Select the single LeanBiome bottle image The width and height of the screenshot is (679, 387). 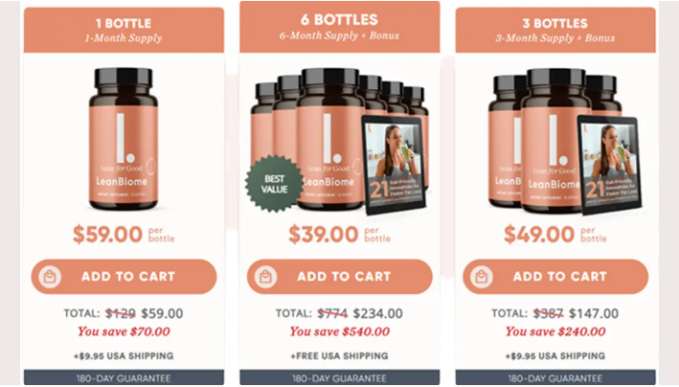[x=124, y=139]
